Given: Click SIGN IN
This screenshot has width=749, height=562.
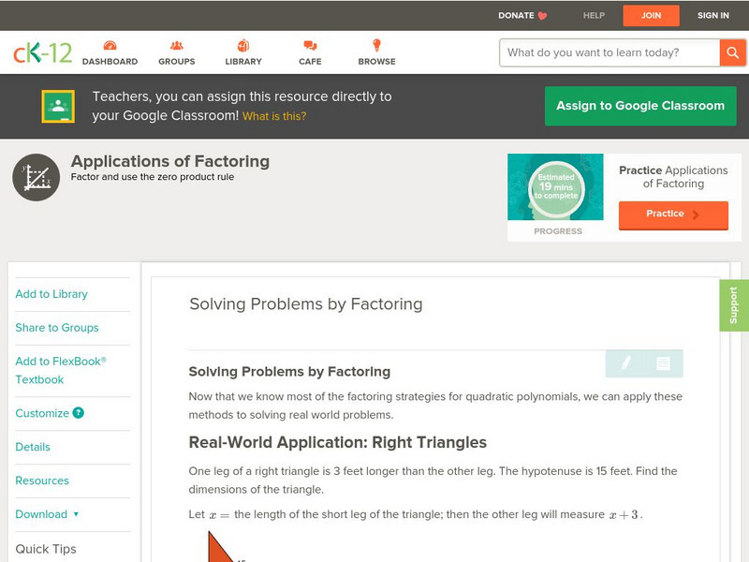Looking at the screenshot, I should pos(713,16).
